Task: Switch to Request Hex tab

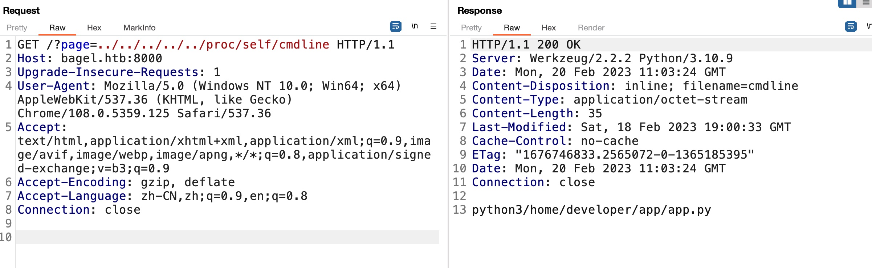Action: point(94,28)
